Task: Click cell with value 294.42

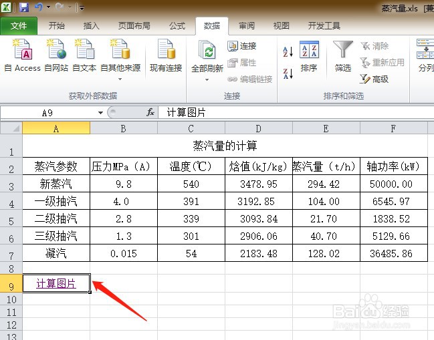Action: click(x=326, y=184)
